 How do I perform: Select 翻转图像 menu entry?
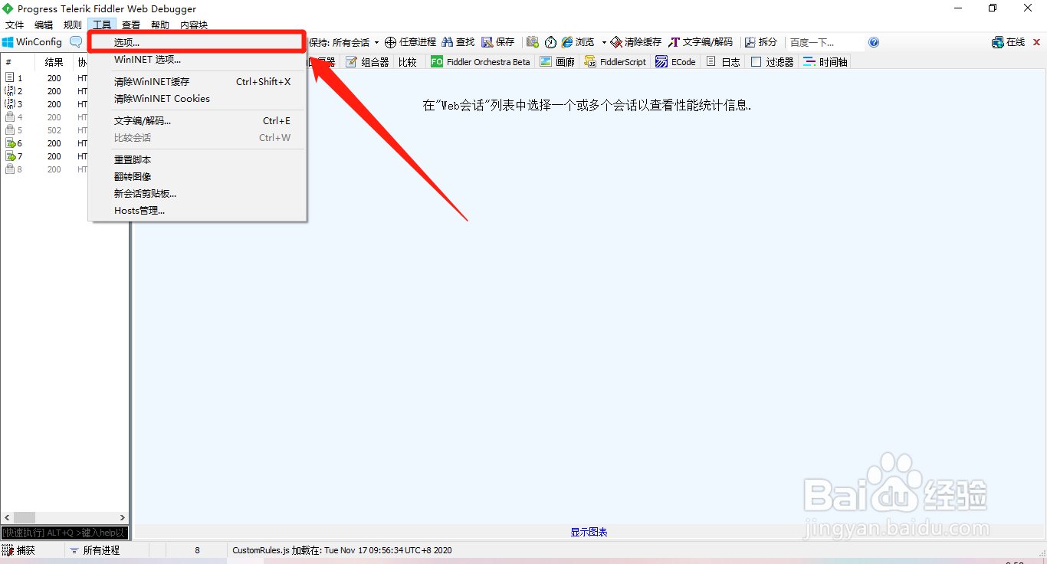pyautogui.click(x=198, y=176)
